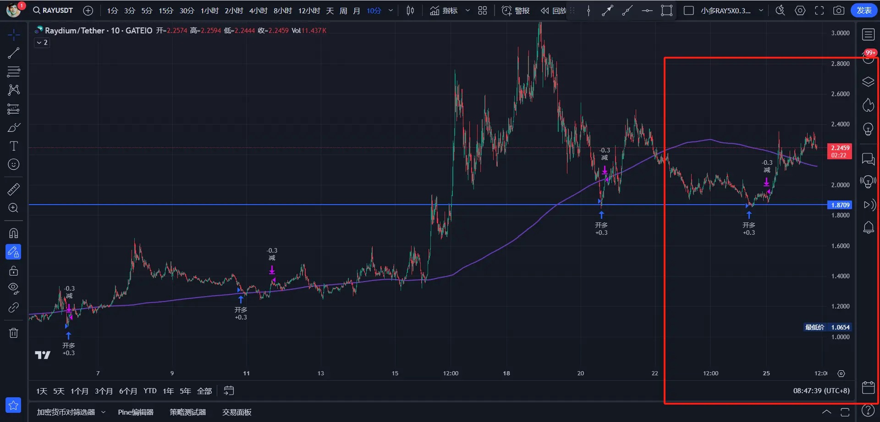This screenshot has height=422, width=880.
Task: Open the time zone menu 08:47:39 (UTC+8)
Action: [821, 391]
